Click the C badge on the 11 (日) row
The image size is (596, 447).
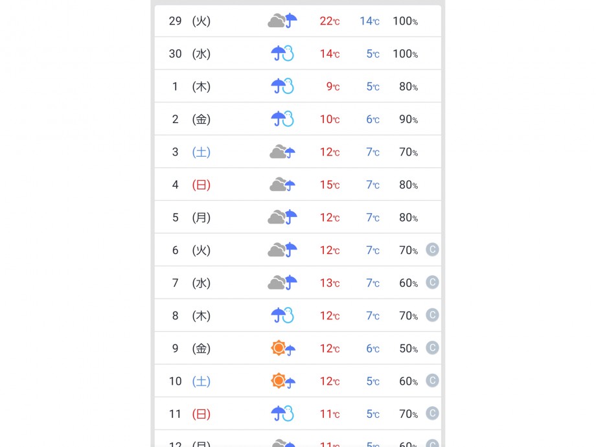[432, 413]
